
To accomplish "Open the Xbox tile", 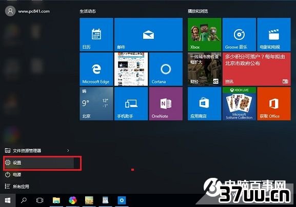I will [x=205, y=34].
